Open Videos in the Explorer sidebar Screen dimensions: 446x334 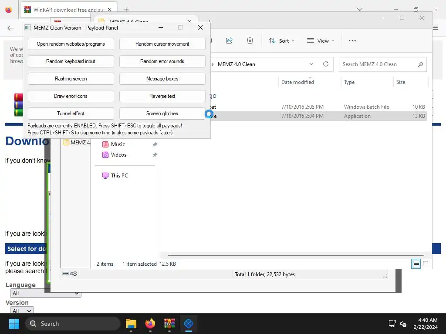click(x=118, y=155)
